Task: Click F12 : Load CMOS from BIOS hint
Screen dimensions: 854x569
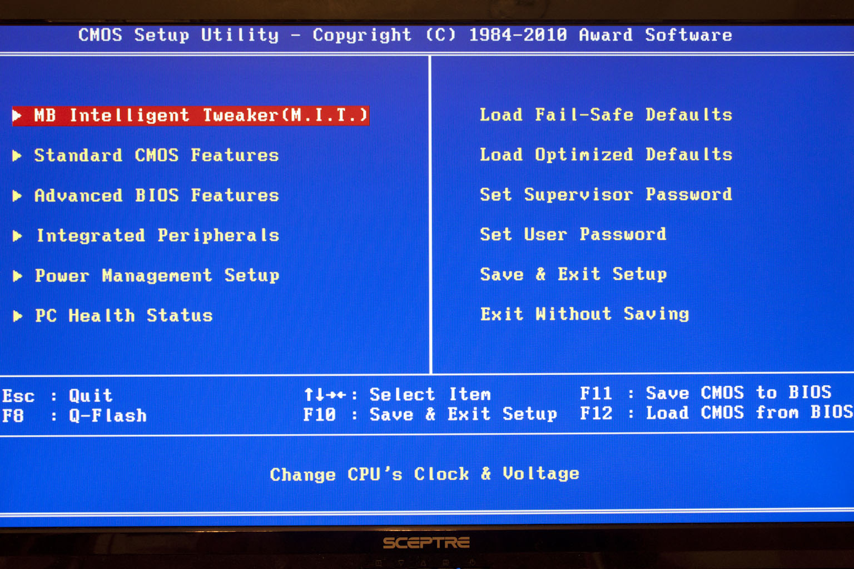Action: pos(717,412)
